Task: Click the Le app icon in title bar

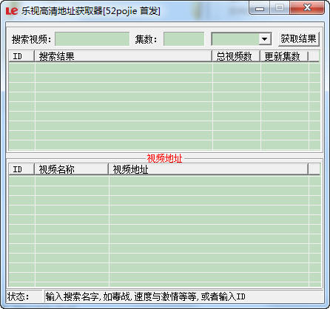Action: tap(12, 10)
